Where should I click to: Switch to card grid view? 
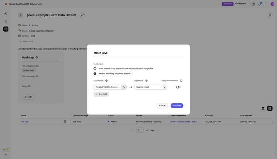(x=263, y=108)
